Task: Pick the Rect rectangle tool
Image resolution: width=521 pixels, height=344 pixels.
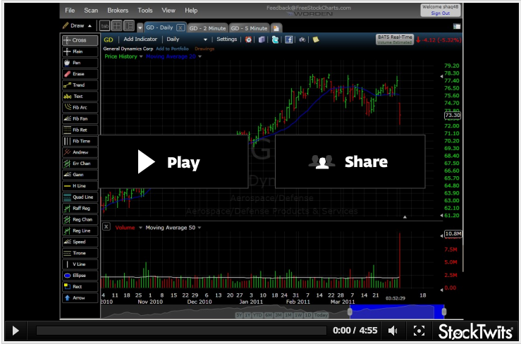Action: coord(80,286)
